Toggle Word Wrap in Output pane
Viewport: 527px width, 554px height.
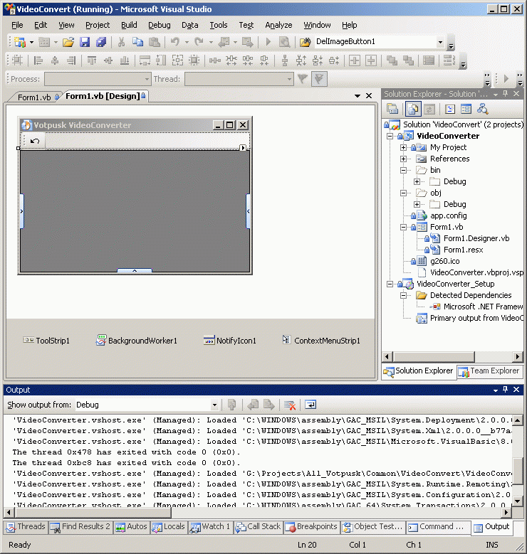coord(311,405)
